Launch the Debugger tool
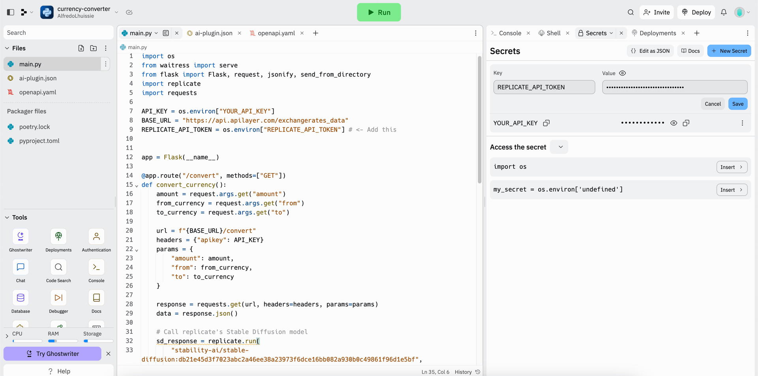The width and height of the screenshot is (758, 376). tap(58, 298)
